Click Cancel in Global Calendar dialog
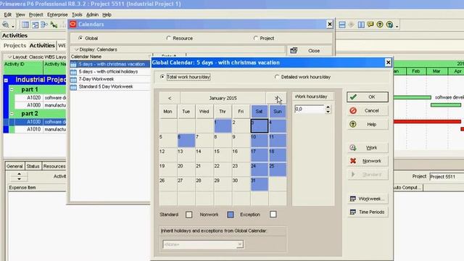The image size is (464, 261). tap(368, 111)
